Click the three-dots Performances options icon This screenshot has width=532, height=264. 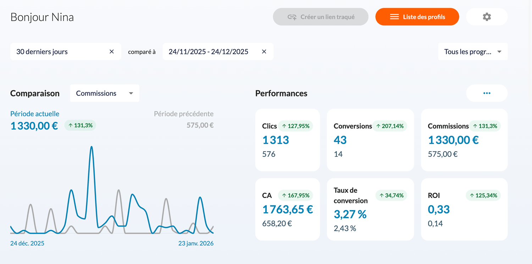coord(487,93)
